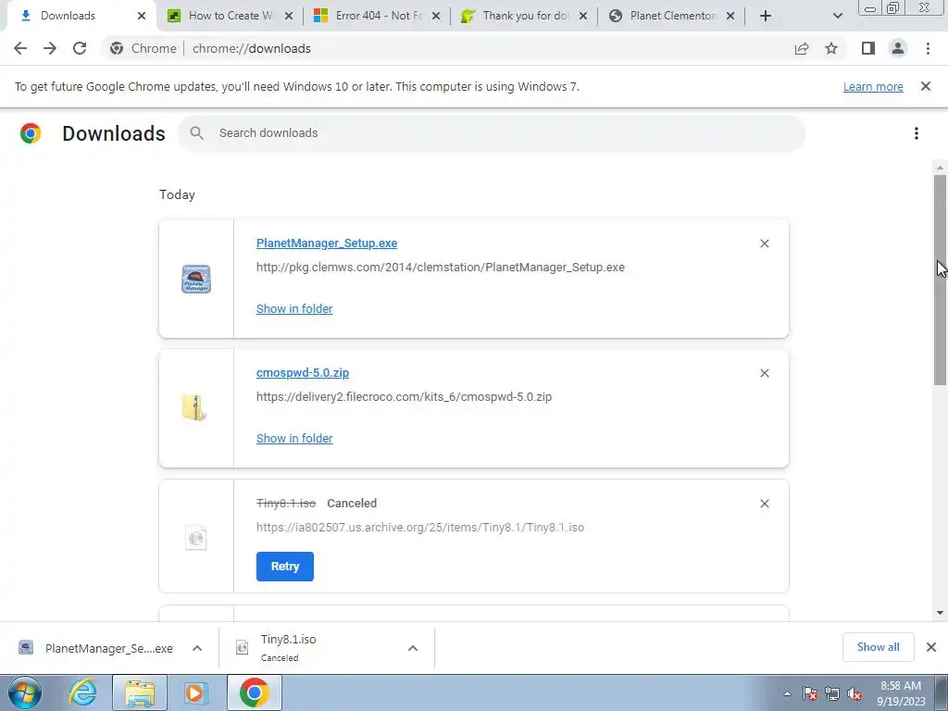Click the share page icon in address bar
The width and height of the screenshot is (948, 711).
802,48
